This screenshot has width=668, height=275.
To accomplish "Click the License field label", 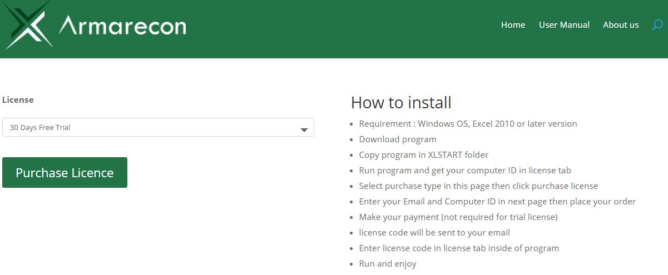I will (18, 100).
